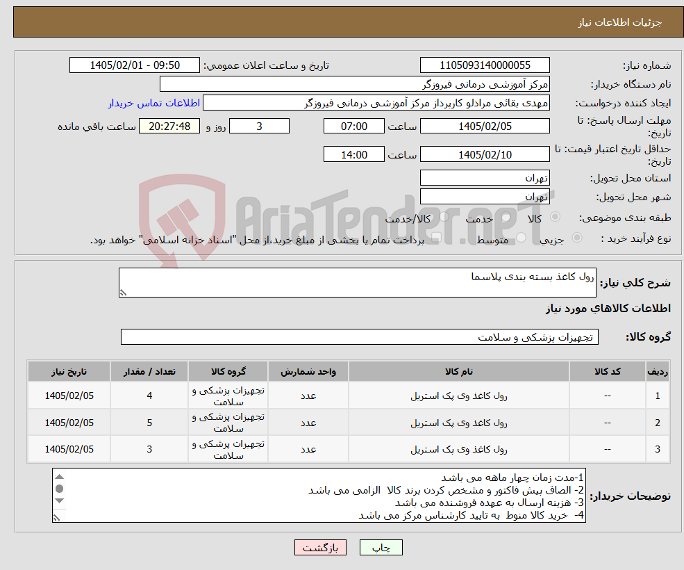684x570 pixels.
Task: Click the need date in row 3
Action: (x=69, y=449)
